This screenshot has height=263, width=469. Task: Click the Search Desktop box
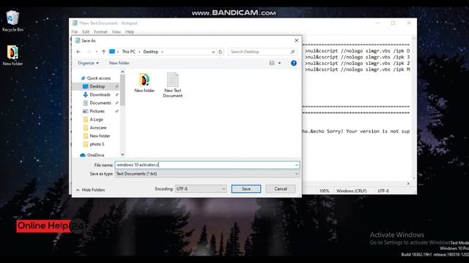point(262,52)
